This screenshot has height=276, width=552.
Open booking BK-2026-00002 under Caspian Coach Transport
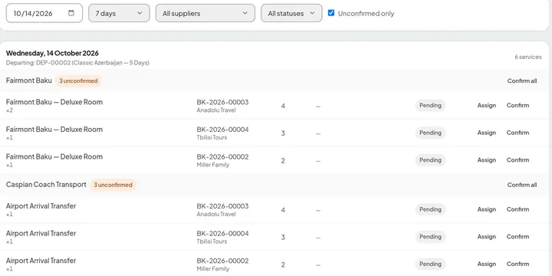(x=222, y=261)
